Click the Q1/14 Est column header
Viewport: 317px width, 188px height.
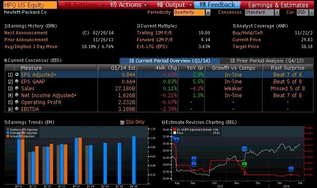coord(117,68)
